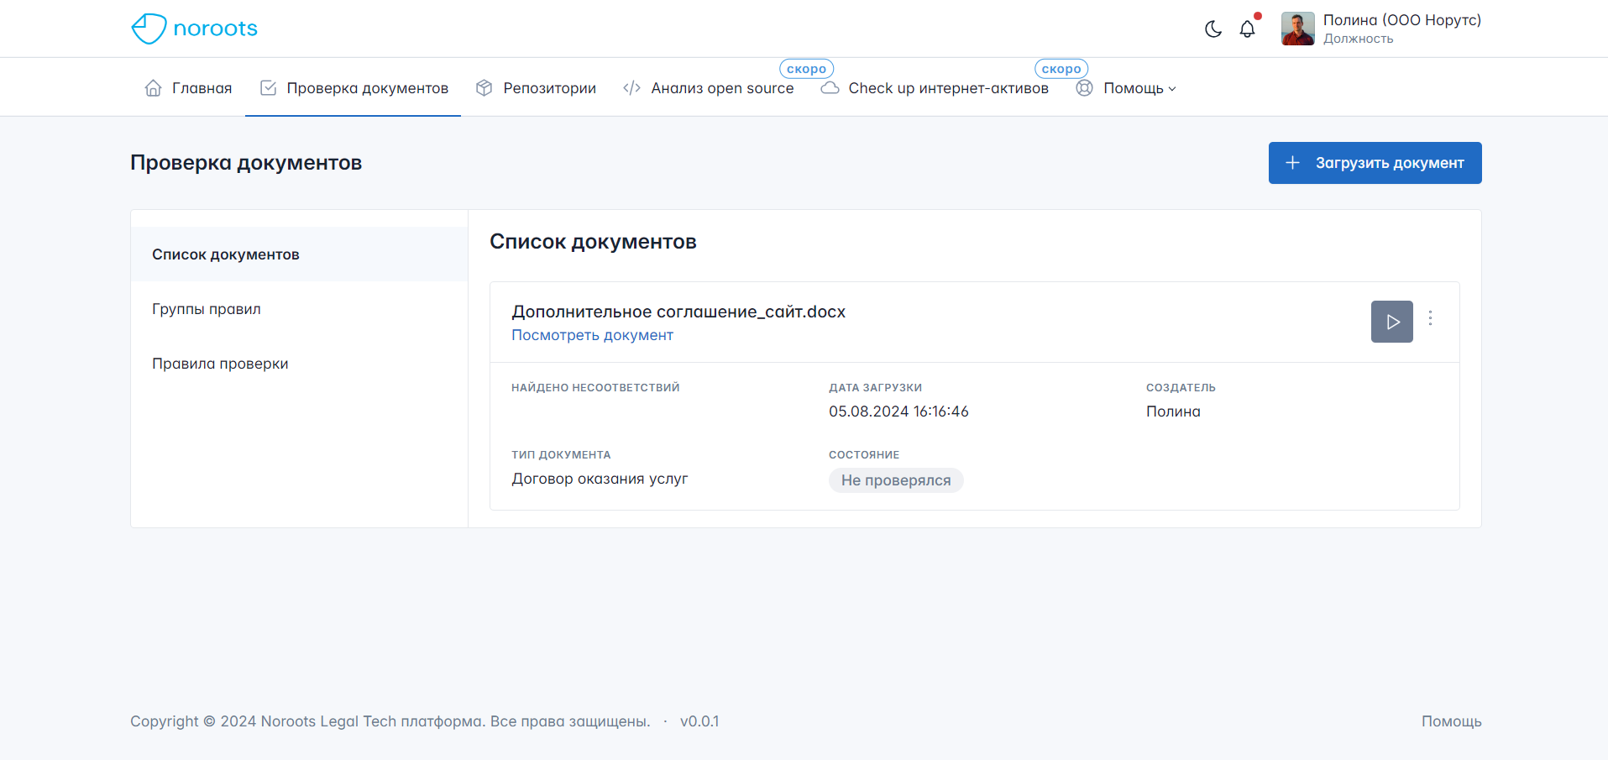Run document check with the play button
The width and height of the screenshot is (1608, 760).
coord(1391,322)
